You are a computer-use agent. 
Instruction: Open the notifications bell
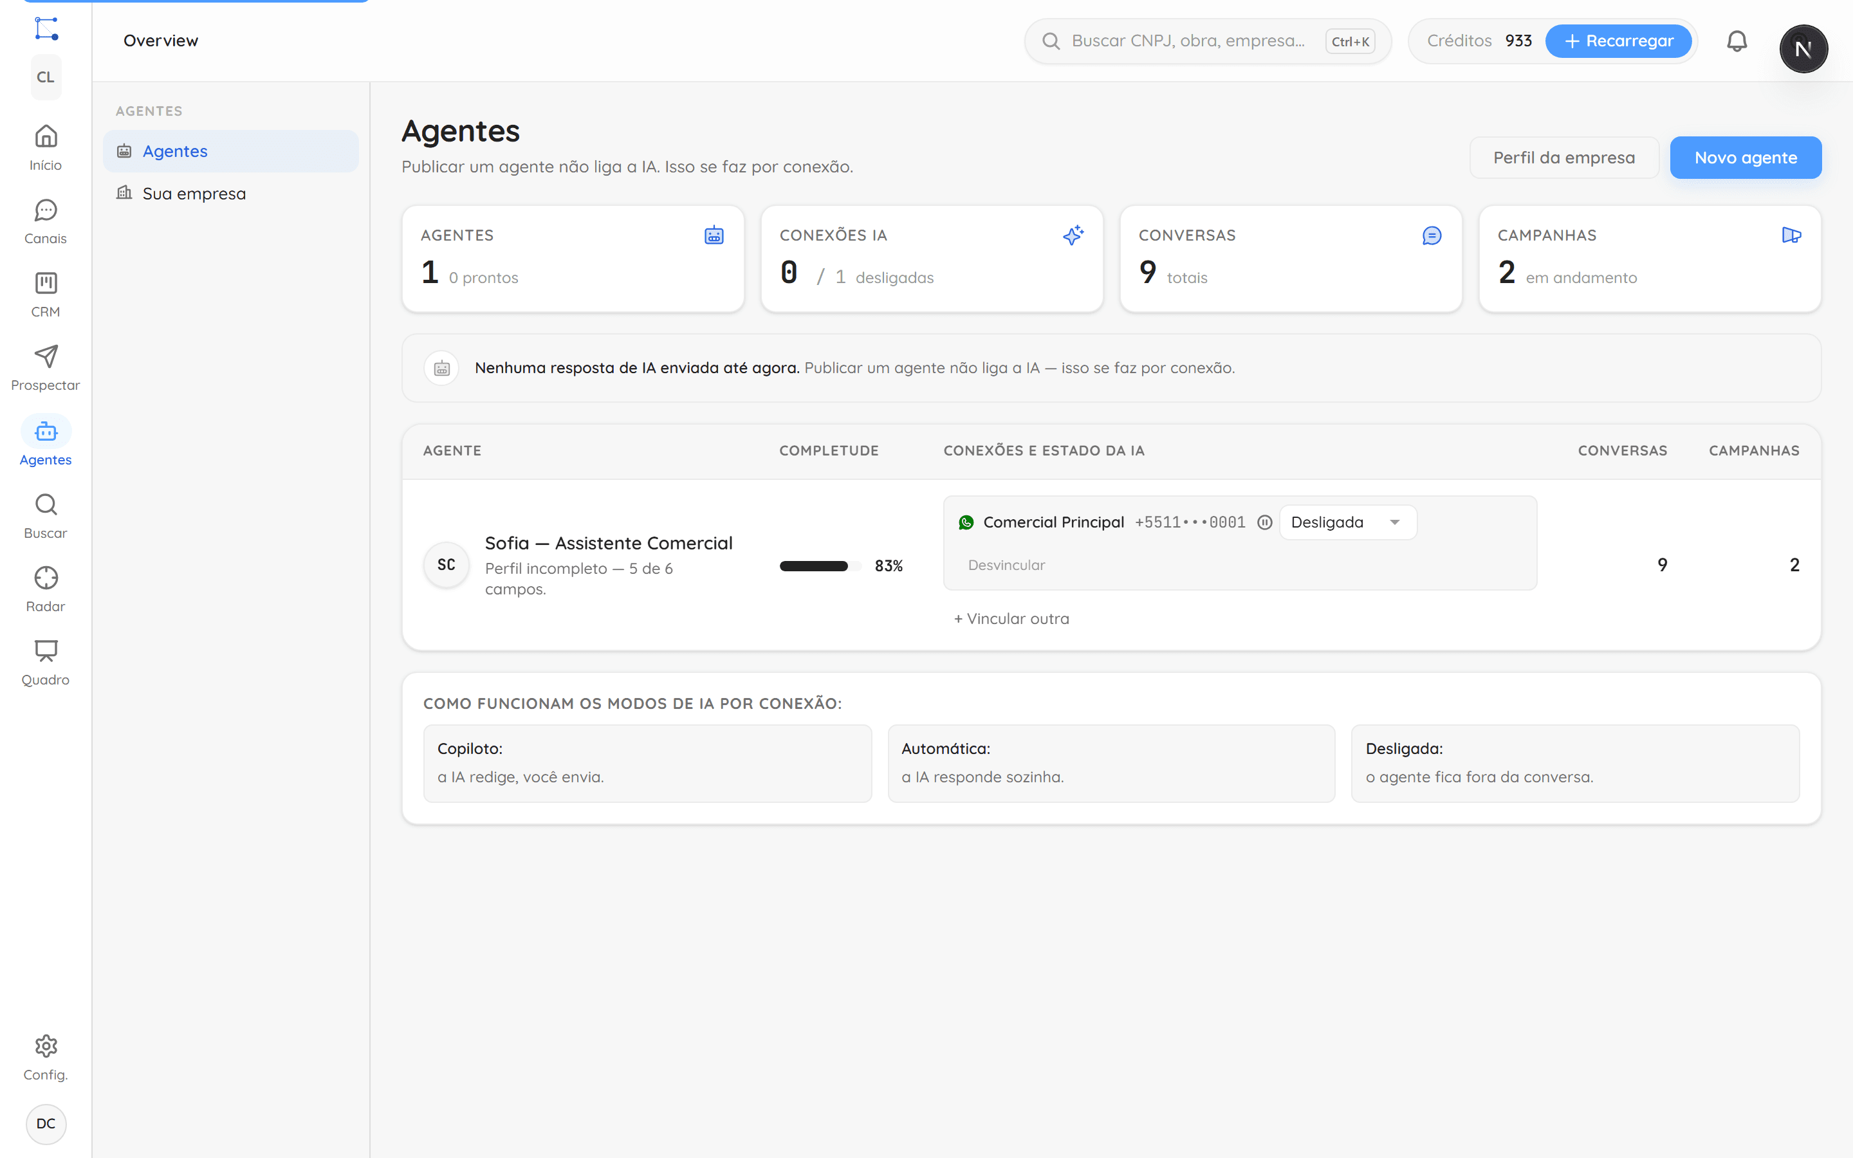[x=1737, y=41]
